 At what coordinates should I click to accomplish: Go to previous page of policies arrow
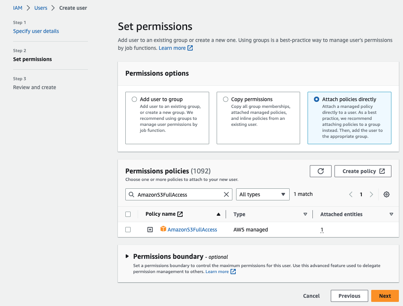tap(351, 194)
